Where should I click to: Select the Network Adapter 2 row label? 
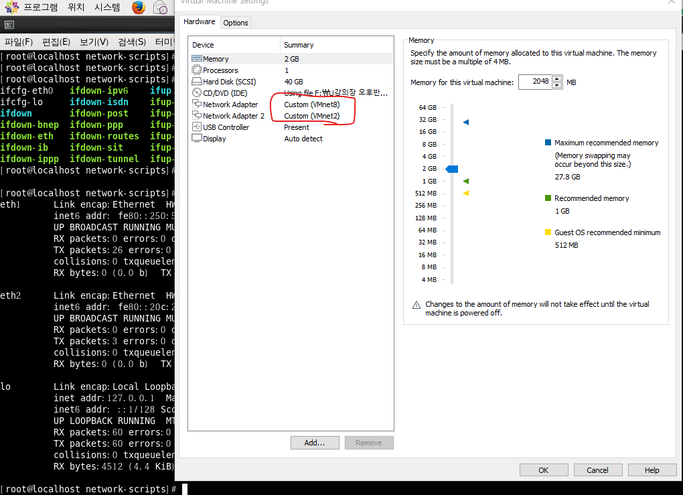click(234, 115)
